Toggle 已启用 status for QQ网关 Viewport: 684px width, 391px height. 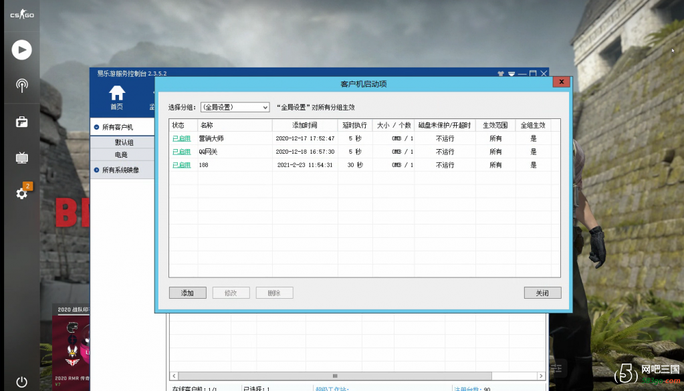coord(181,152)
